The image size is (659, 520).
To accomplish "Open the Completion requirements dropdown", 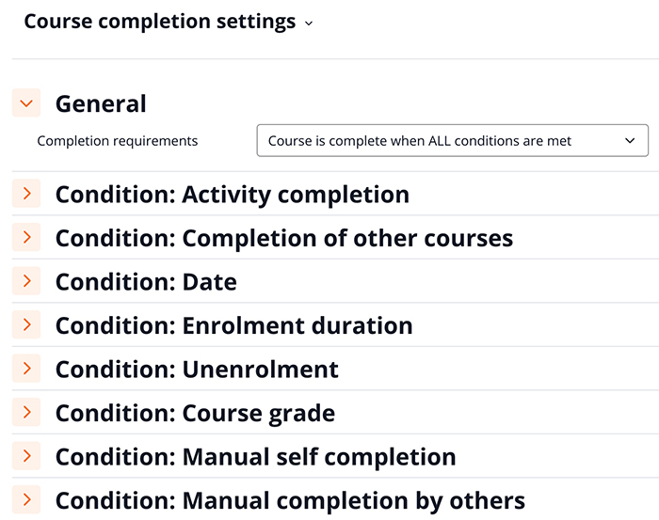I will click(452, 141).
